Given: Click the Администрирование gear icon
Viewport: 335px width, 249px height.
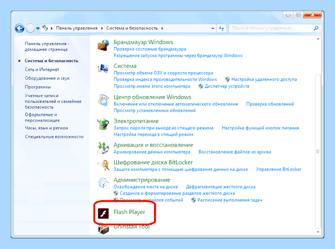Looking at the screenshot, I should (x=103, y=183).
